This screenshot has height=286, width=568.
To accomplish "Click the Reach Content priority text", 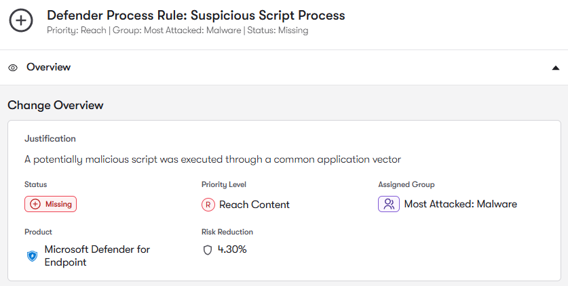I will coord(254,205).
